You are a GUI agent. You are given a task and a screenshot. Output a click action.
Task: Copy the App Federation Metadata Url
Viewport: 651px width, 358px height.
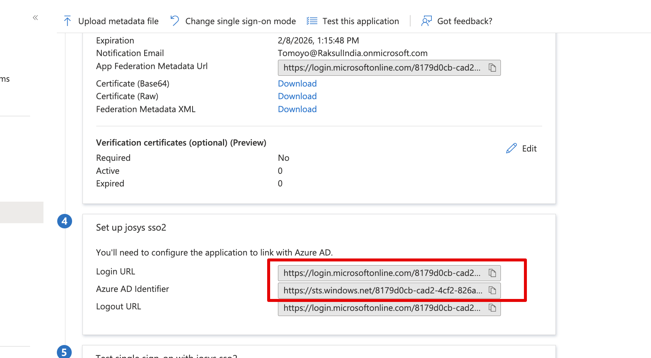coord(492,68)
